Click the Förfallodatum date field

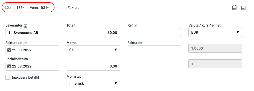click(x=32, y=66)
